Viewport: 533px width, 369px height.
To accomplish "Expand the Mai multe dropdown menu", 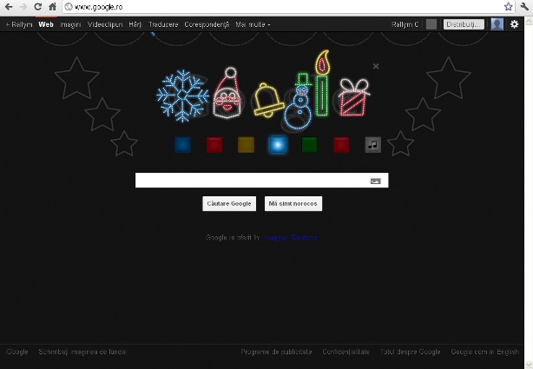I will [x=253, y=24].
